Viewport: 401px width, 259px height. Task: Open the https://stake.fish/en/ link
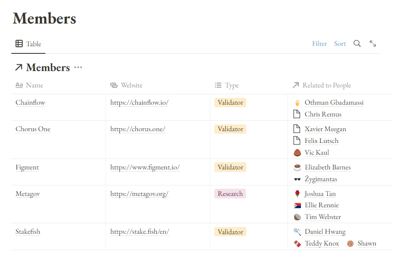(x=140, y=232)
